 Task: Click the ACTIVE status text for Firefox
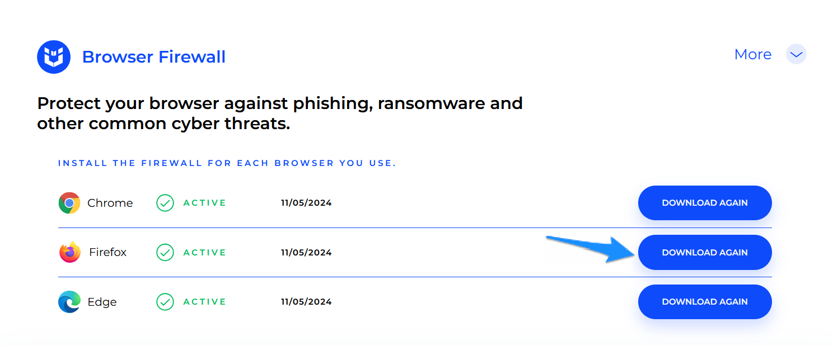[x=205, y=253]
